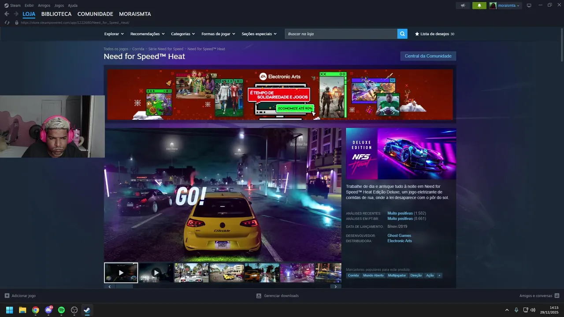This screenshot has height=317, width=564.
Task: Click the Corrida breadcrumb link
Action: click(138, 49)
